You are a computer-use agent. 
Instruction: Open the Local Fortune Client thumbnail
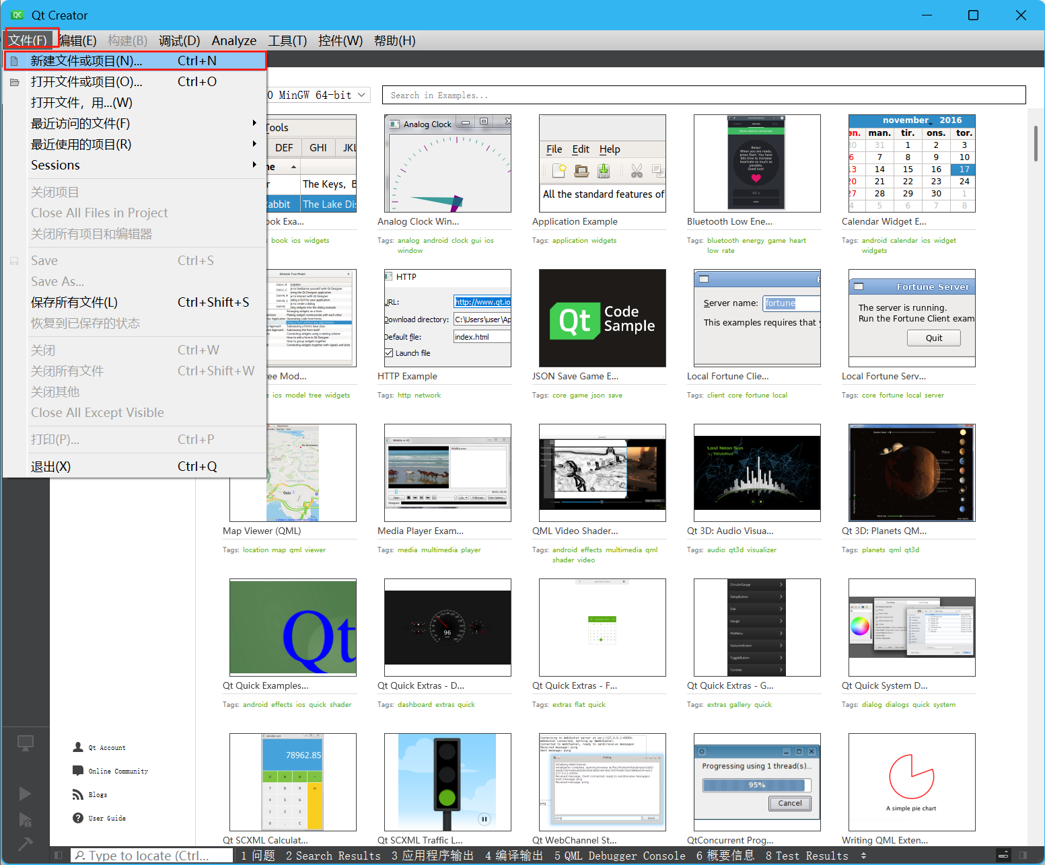click(757, 318)
